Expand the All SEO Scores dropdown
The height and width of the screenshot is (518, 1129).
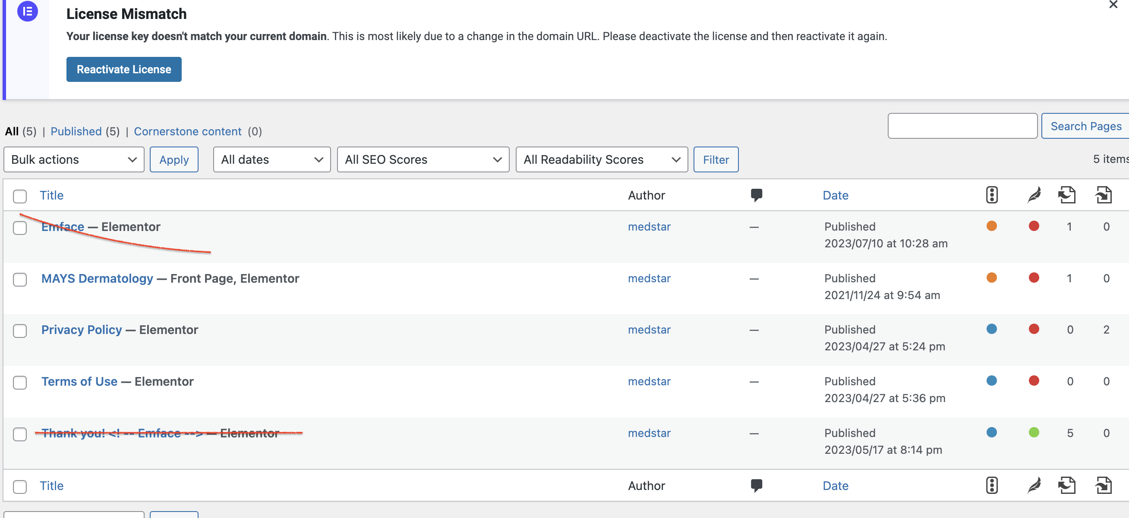click(x=423, y=160)
